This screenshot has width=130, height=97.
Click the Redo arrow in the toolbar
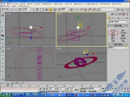tap(7, 10)
